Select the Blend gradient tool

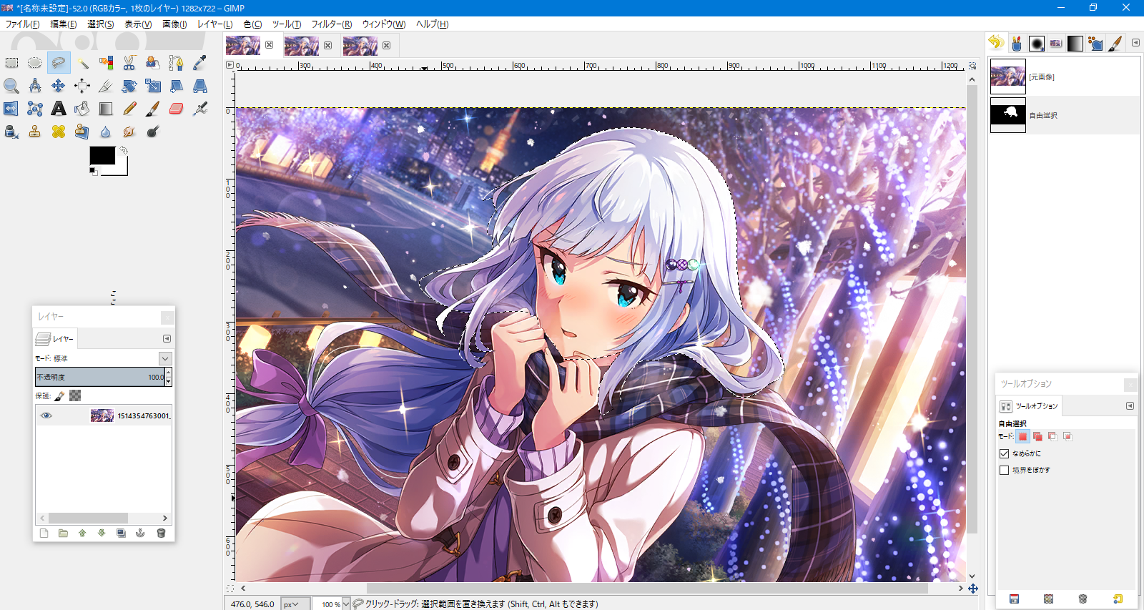pyautogui.click(x=106, y=109)
